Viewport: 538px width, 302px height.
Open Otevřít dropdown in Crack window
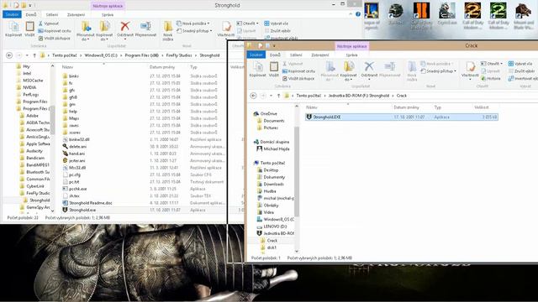pos(492,64)
